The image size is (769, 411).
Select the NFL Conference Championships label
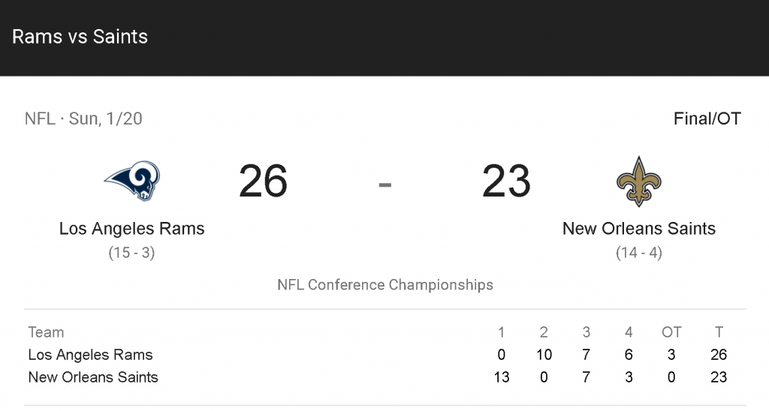(385, 285)
